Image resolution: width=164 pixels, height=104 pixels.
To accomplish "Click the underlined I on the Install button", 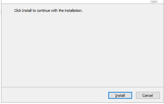I will [x=116, y=96].
